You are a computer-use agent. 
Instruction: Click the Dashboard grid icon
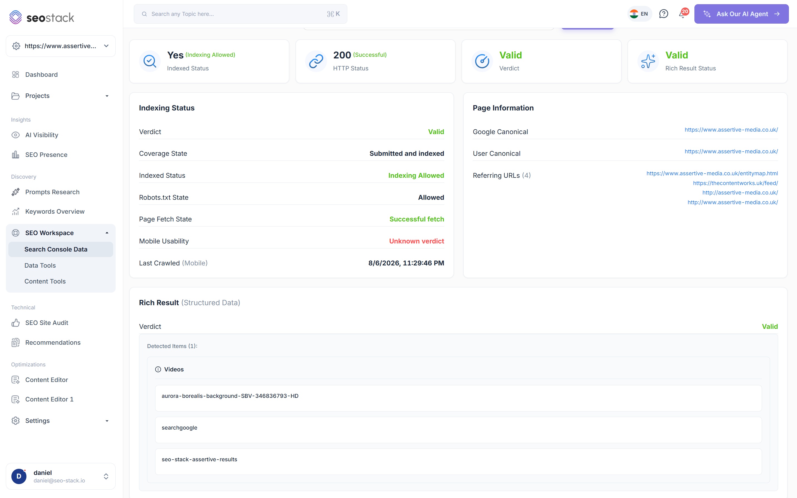pyautogui.click(x=16, y=75)
